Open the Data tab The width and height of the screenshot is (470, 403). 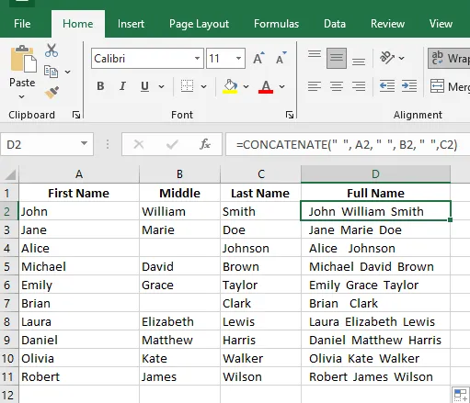point(335,24)
